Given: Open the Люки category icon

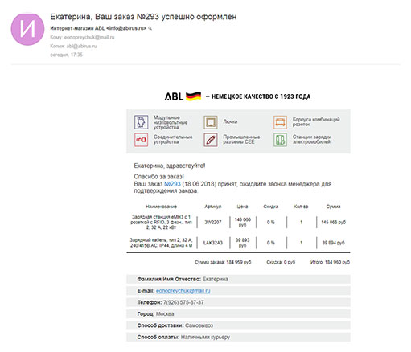Looking at the screenshot, I should click(x=211, y=122).
